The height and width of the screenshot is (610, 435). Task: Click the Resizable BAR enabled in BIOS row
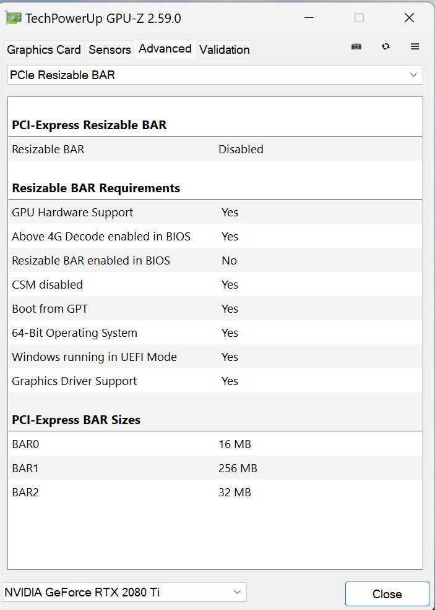[215, 260]
